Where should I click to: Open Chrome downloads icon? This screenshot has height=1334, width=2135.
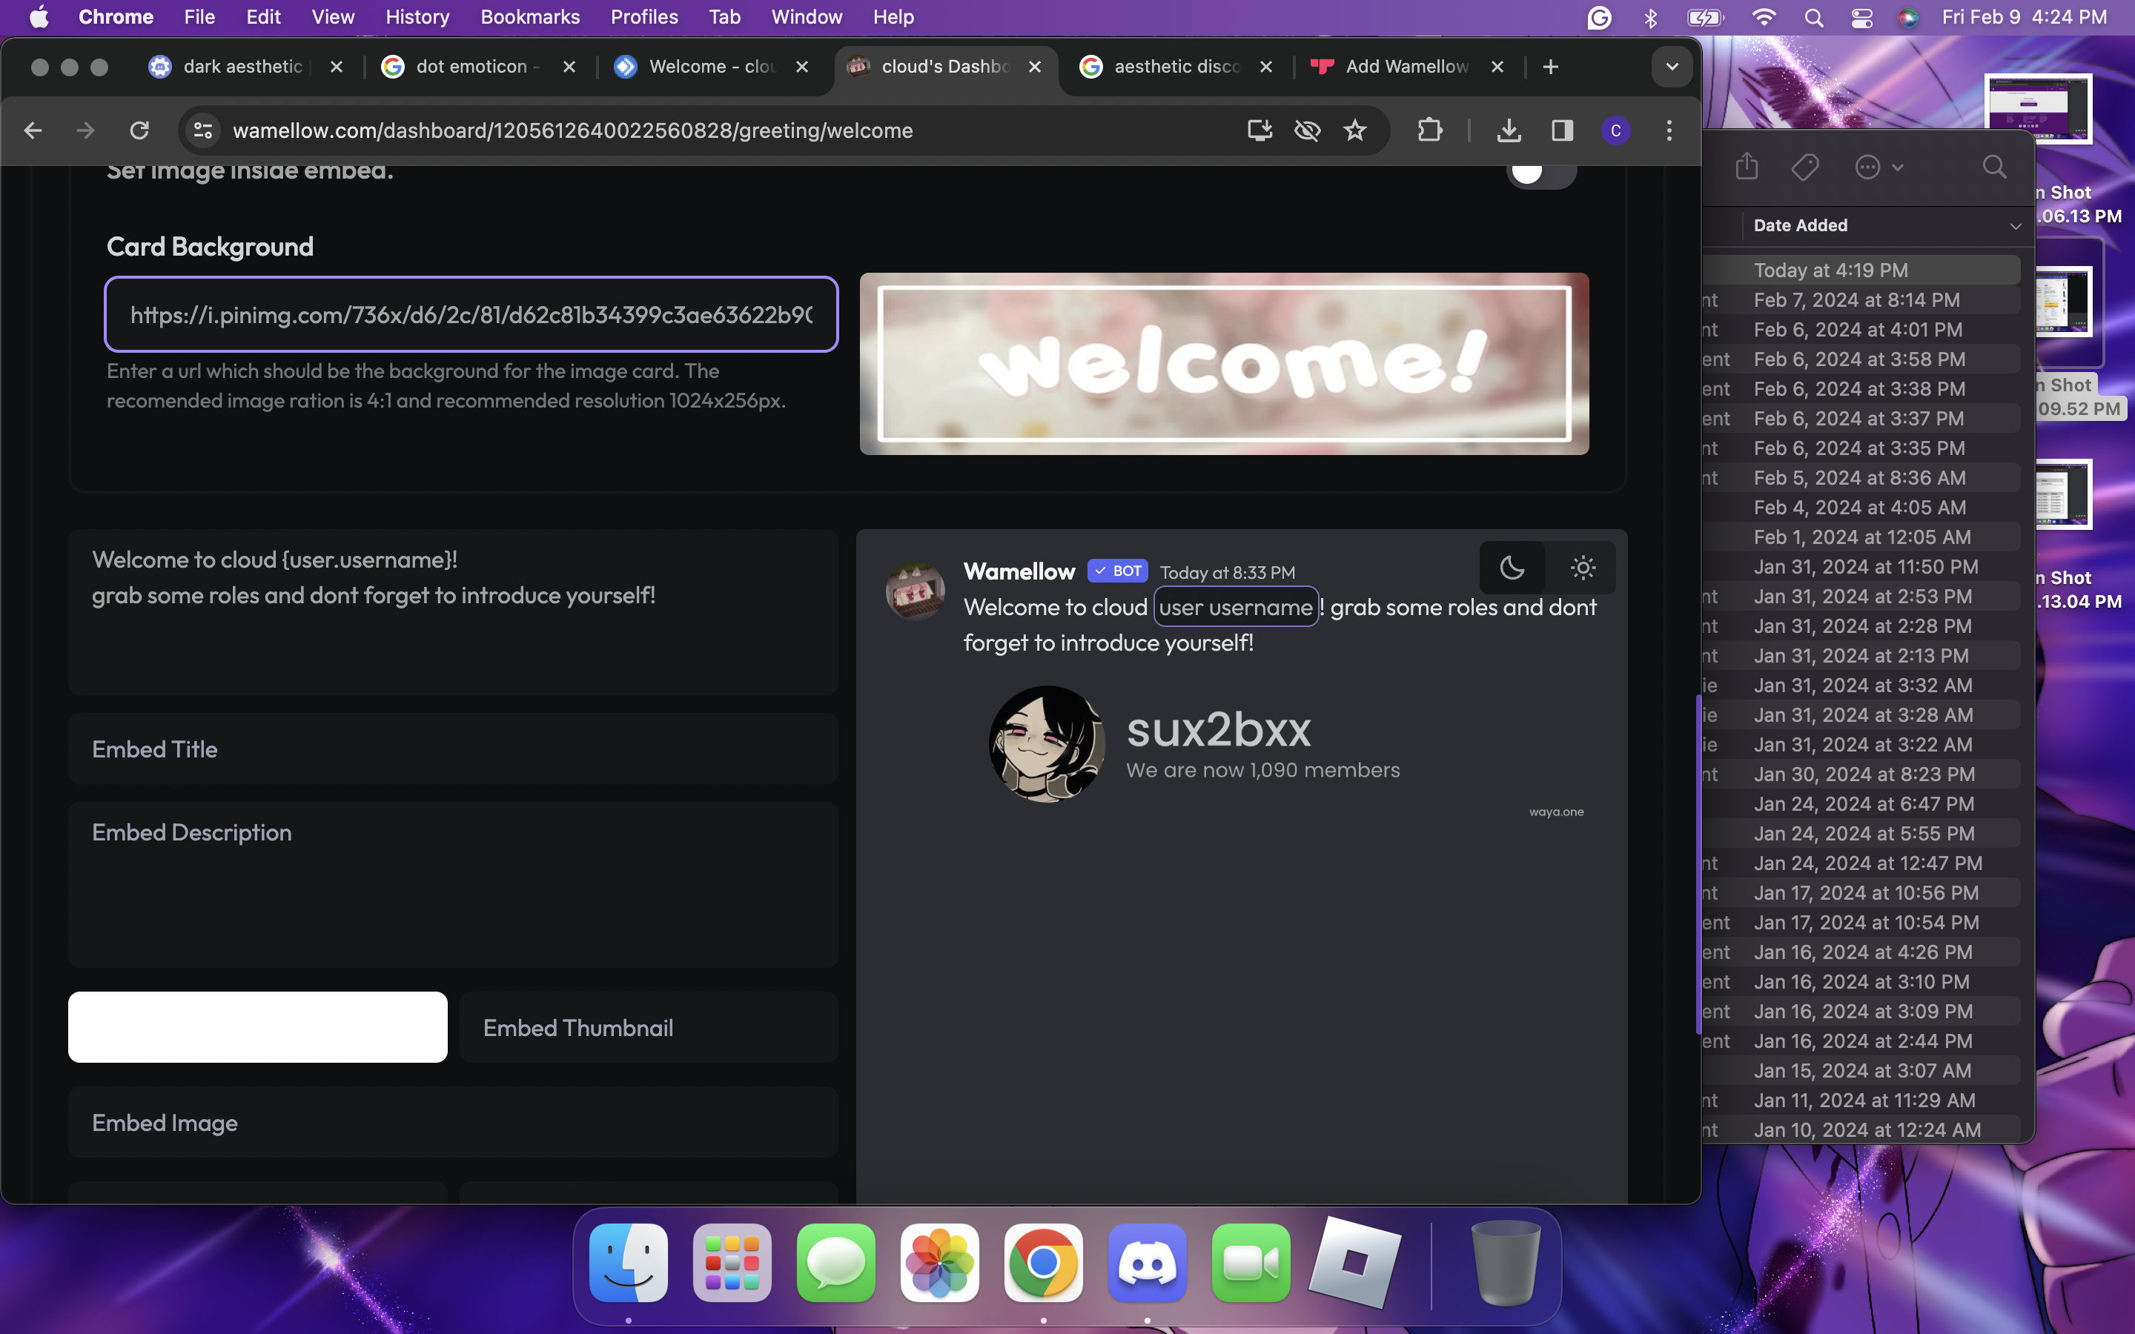pyautogui.click(x=1509, y=130)
